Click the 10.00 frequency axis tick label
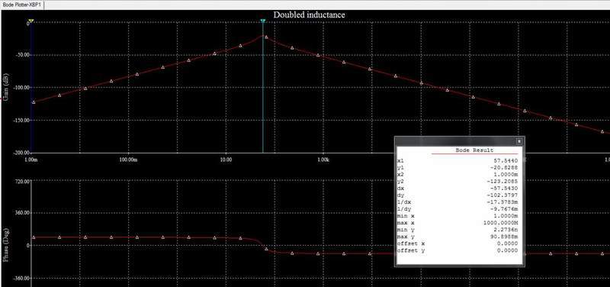 tap(226, 160)
